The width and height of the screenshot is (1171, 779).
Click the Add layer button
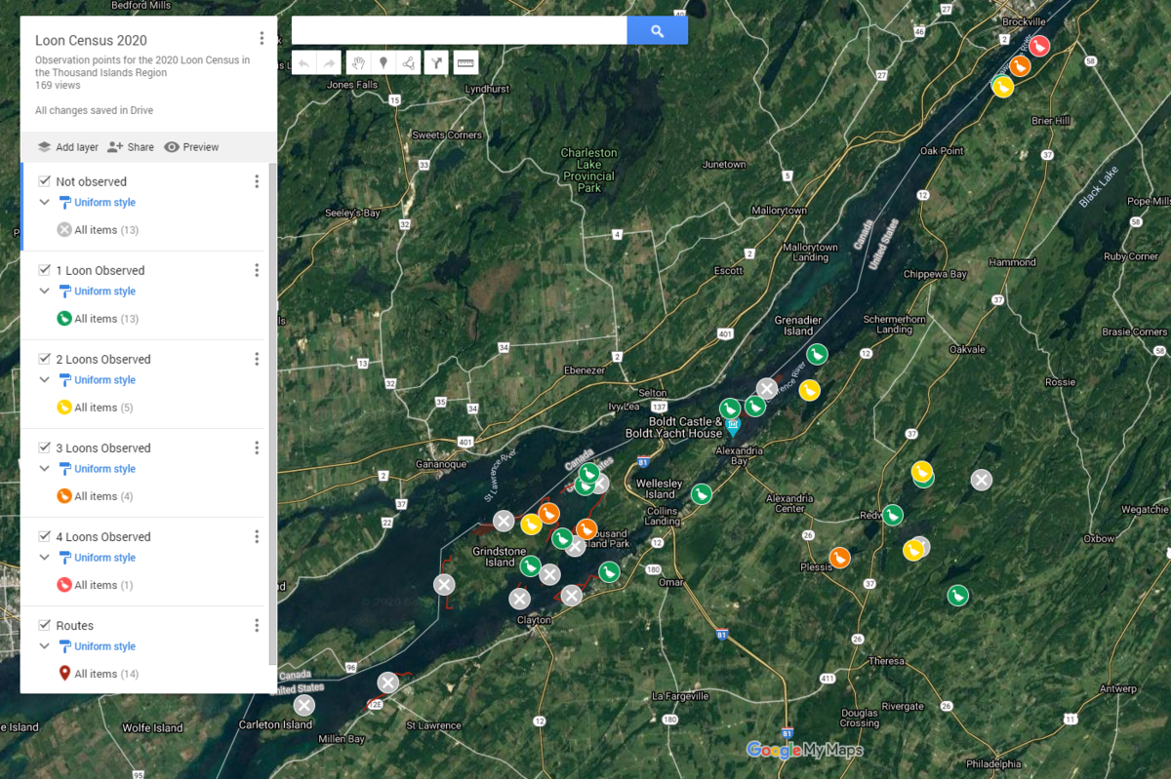point(68,147)
